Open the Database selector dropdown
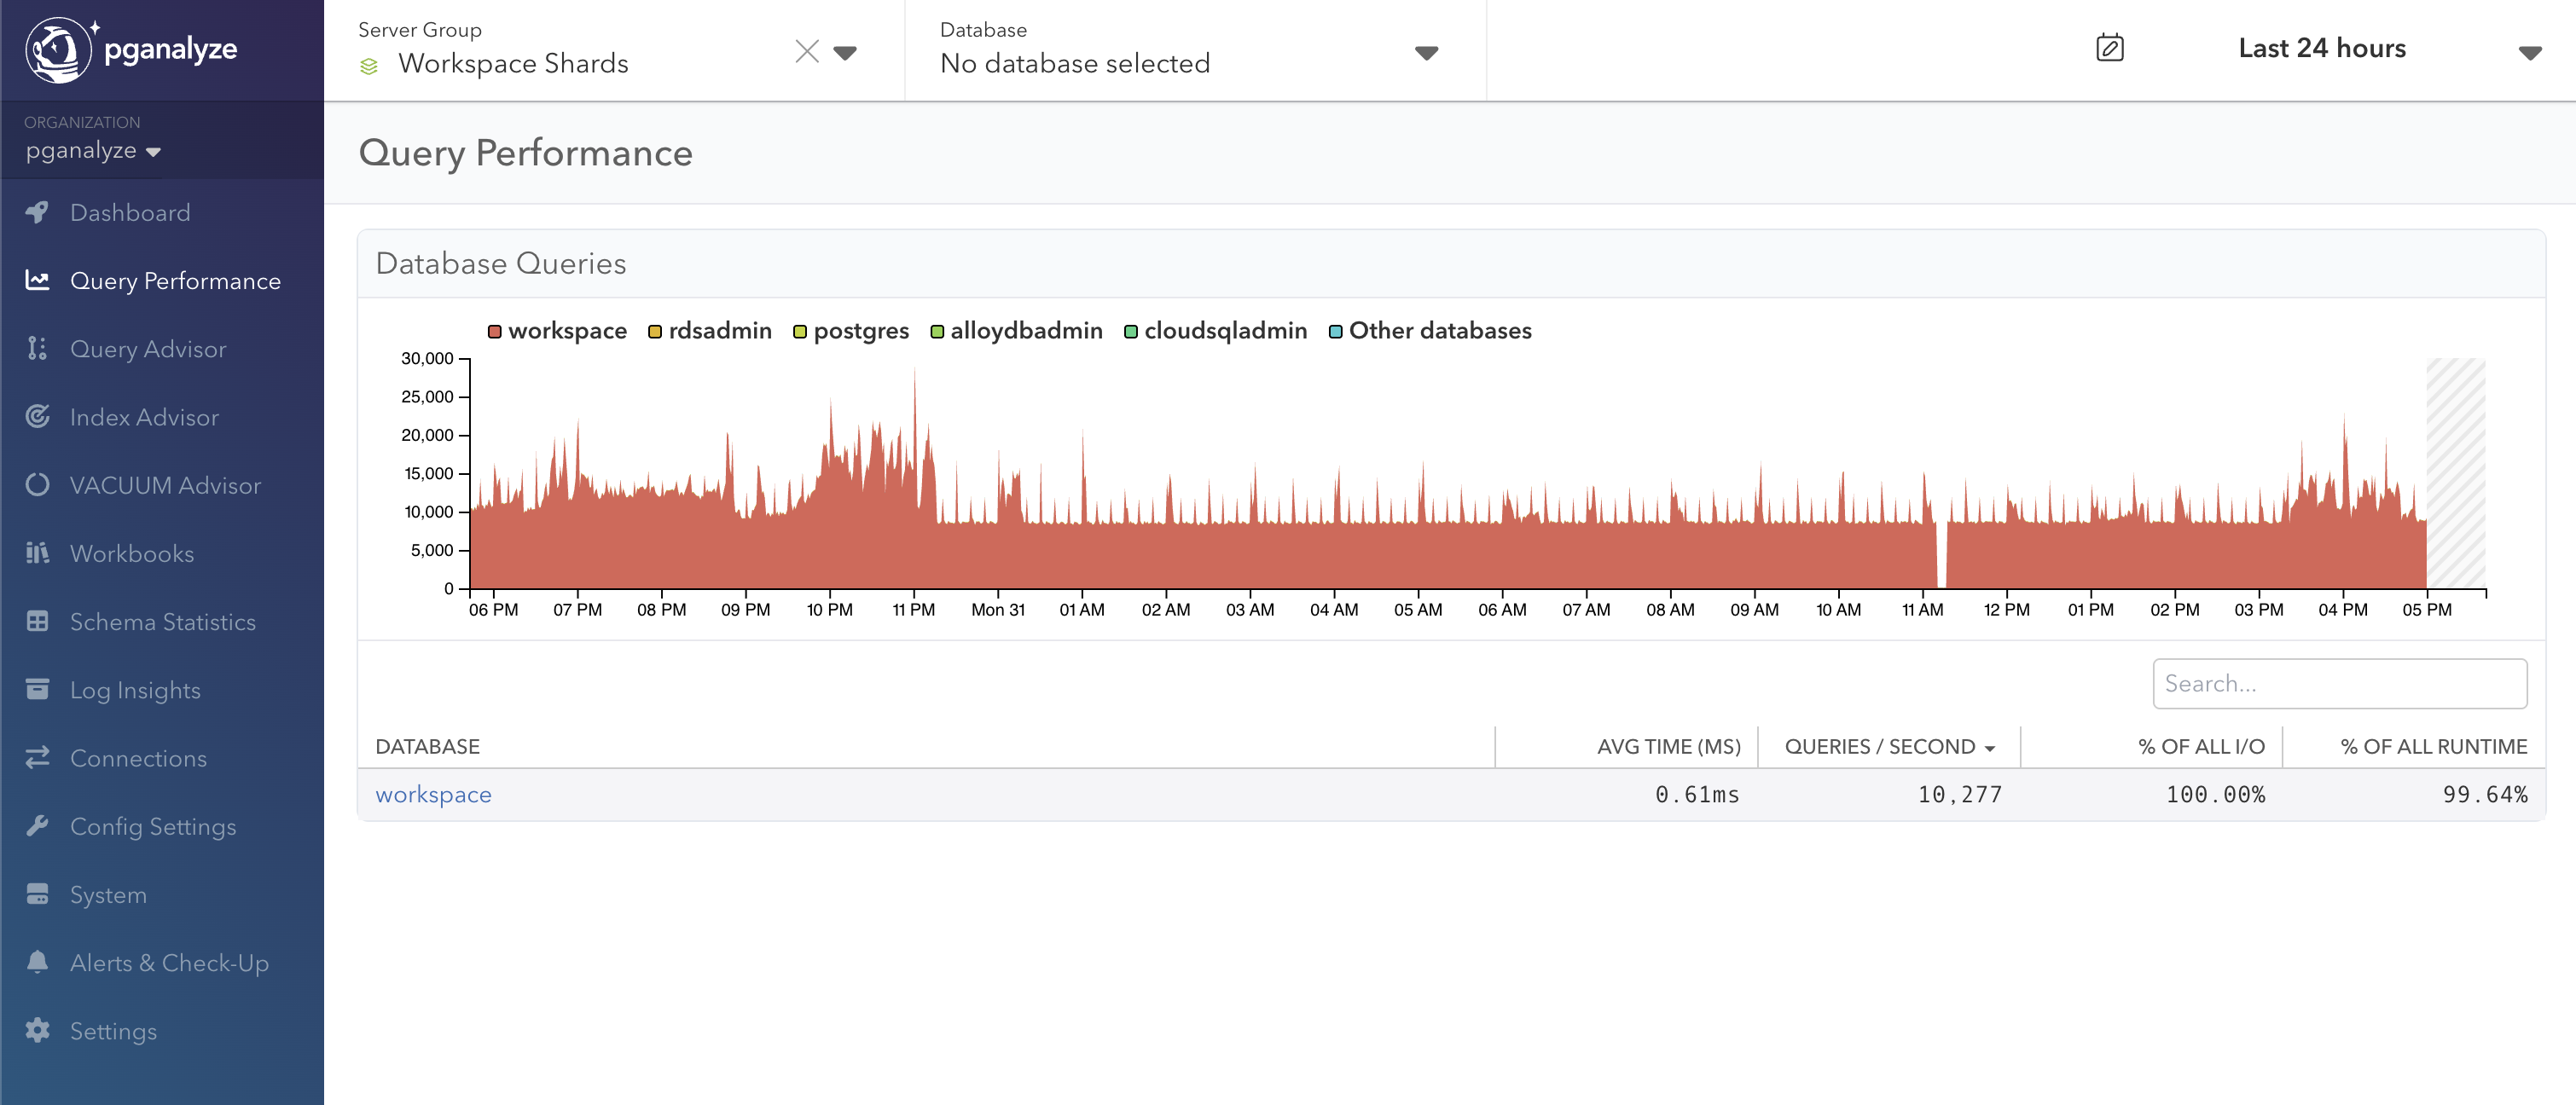 tap(1426, 53)
